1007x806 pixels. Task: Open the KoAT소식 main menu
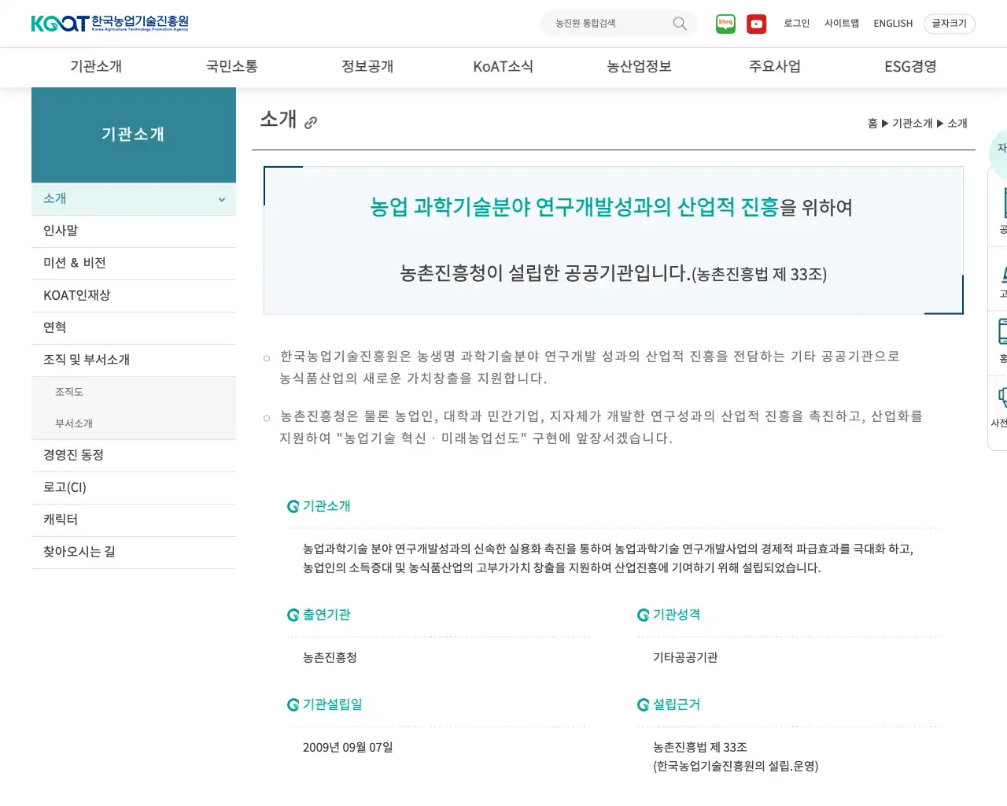(503, 67)
